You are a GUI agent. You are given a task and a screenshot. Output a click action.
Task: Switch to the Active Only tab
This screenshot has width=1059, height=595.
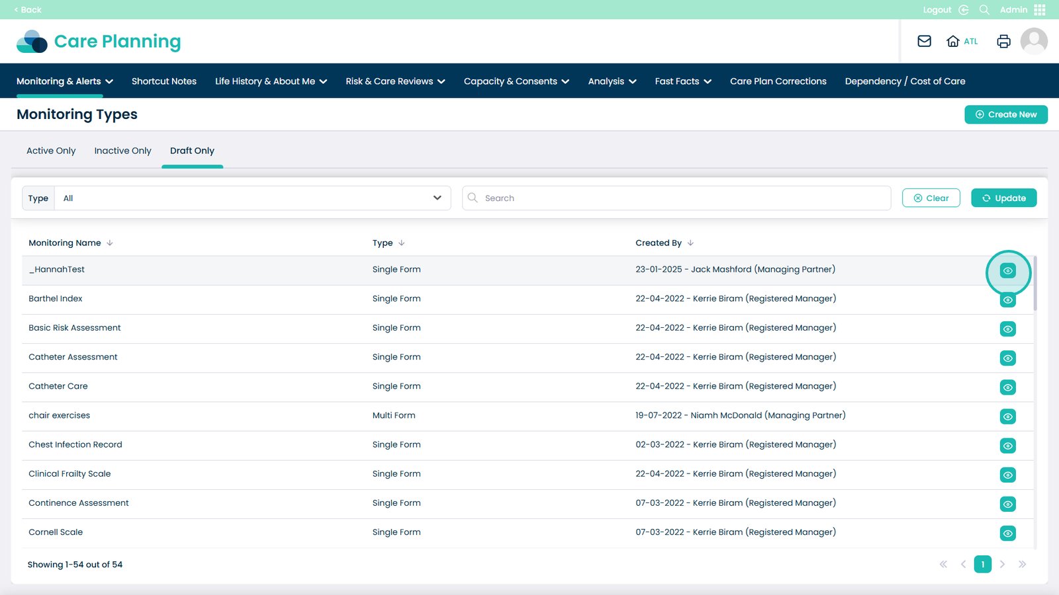click(x=51, y=151)
